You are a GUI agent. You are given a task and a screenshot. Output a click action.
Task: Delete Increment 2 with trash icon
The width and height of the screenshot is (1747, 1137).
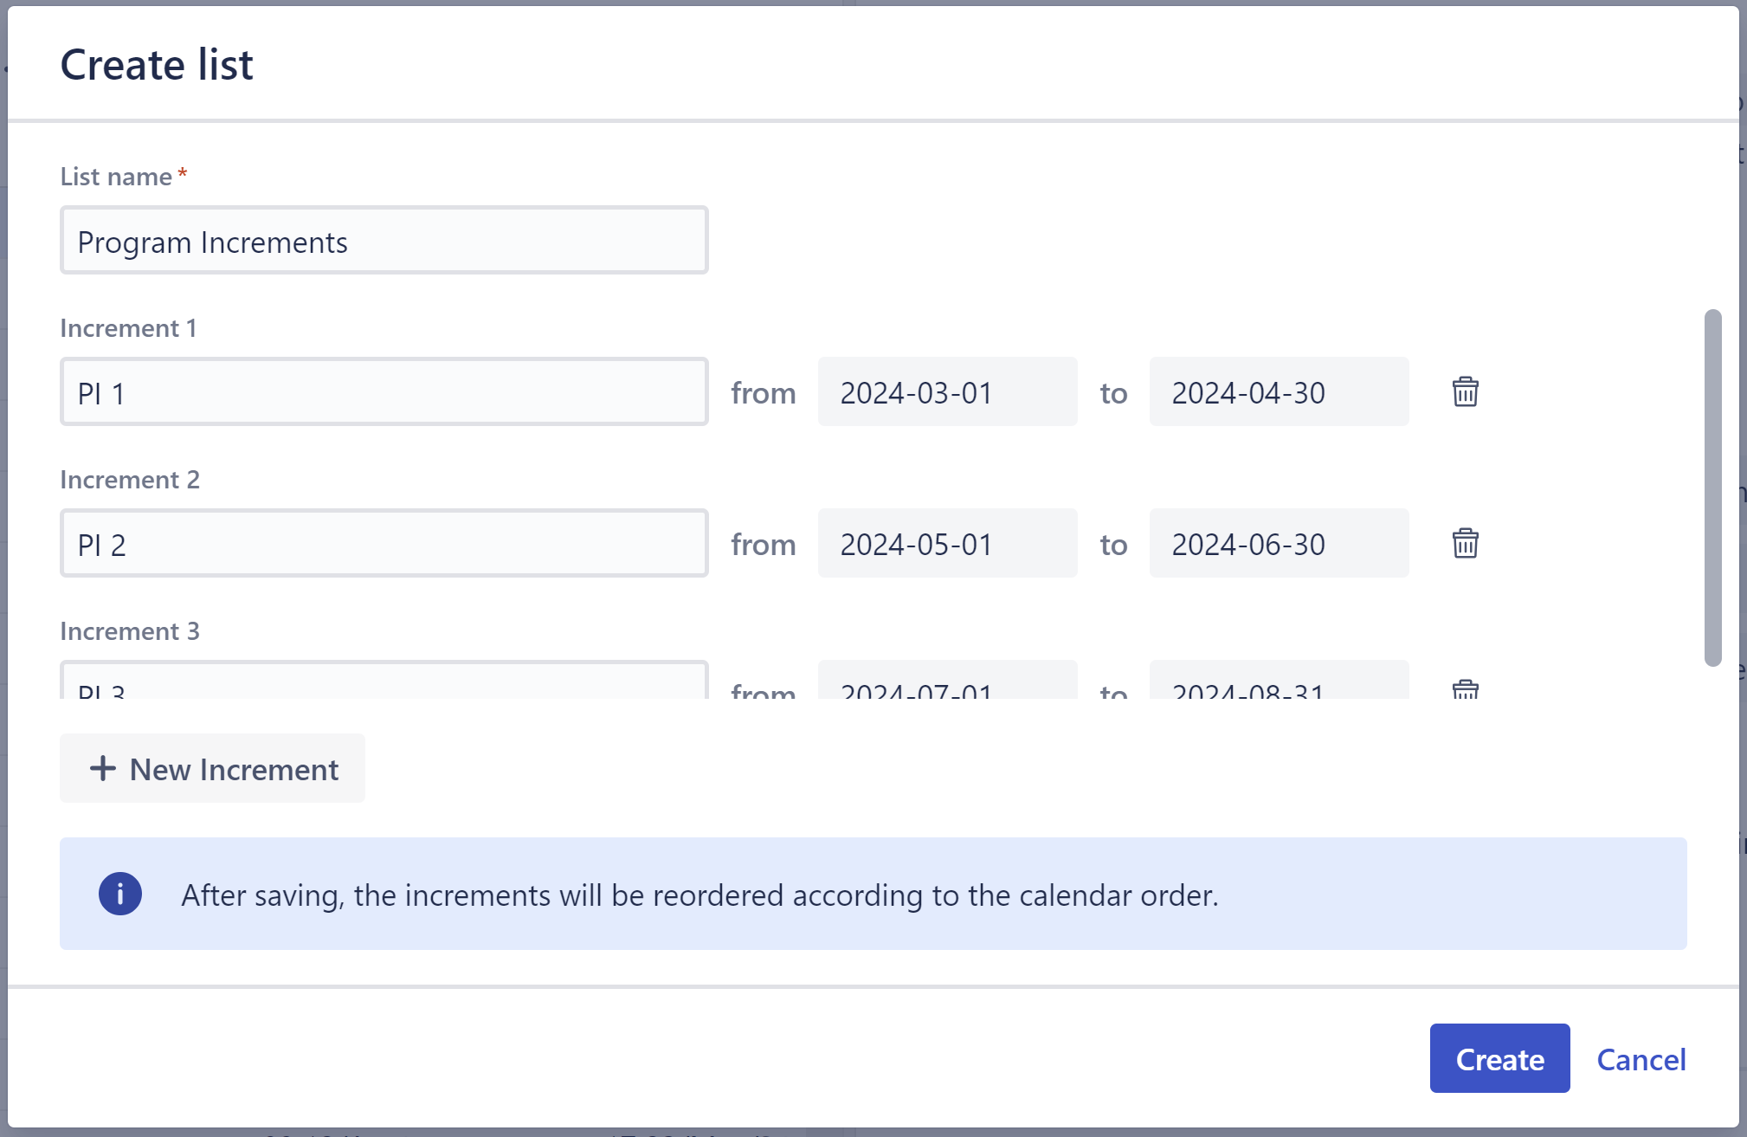(x=1465, y=544)
